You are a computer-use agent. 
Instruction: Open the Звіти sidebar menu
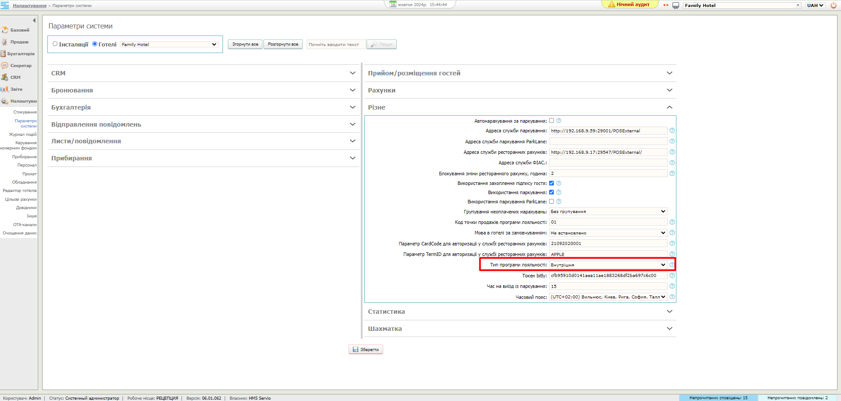(x=16, y=89)
